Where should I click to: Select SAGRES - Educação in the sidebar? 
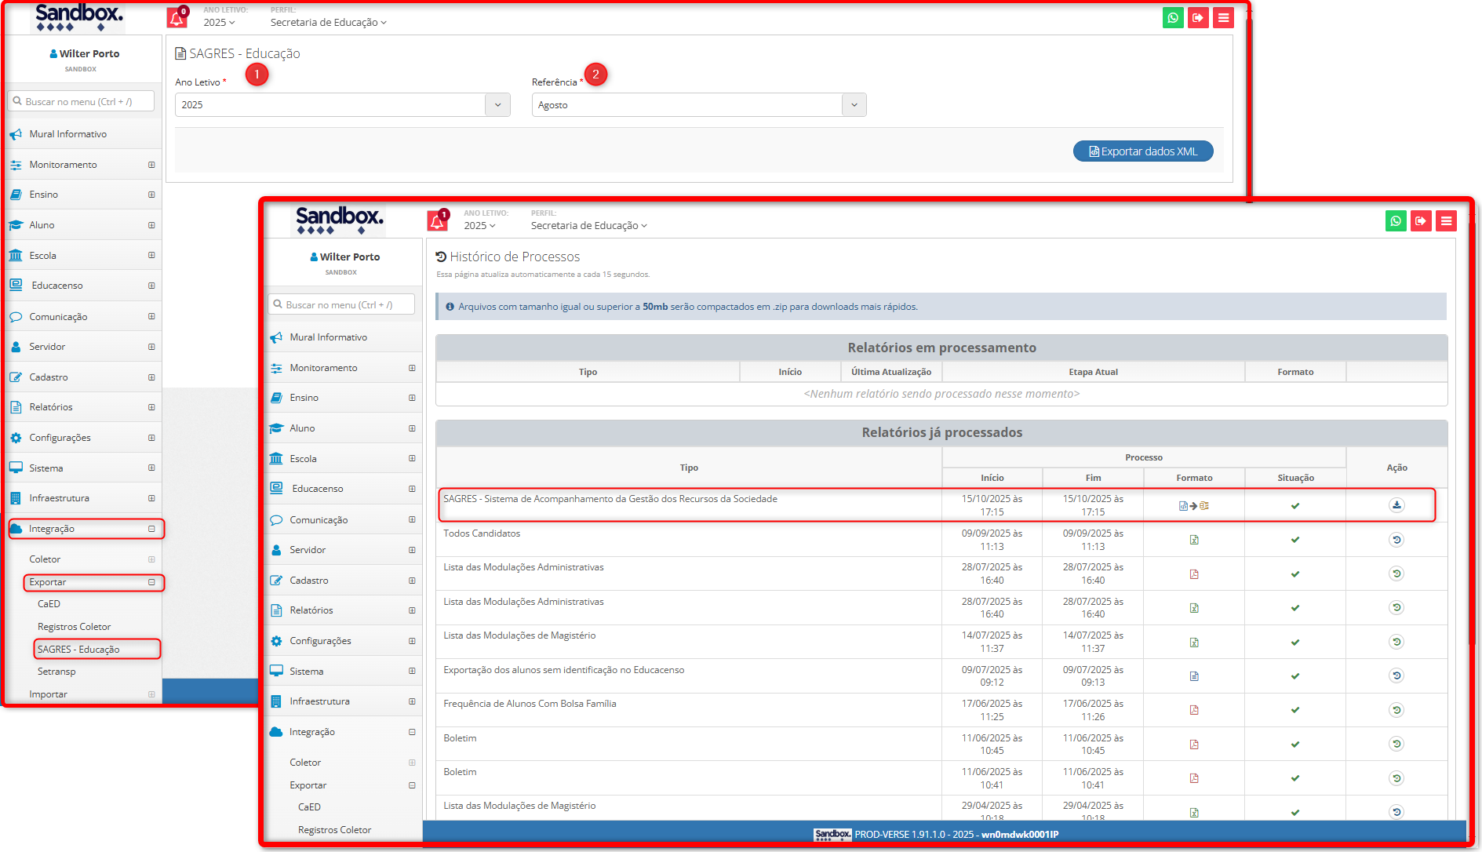click(x=78, y=650)
